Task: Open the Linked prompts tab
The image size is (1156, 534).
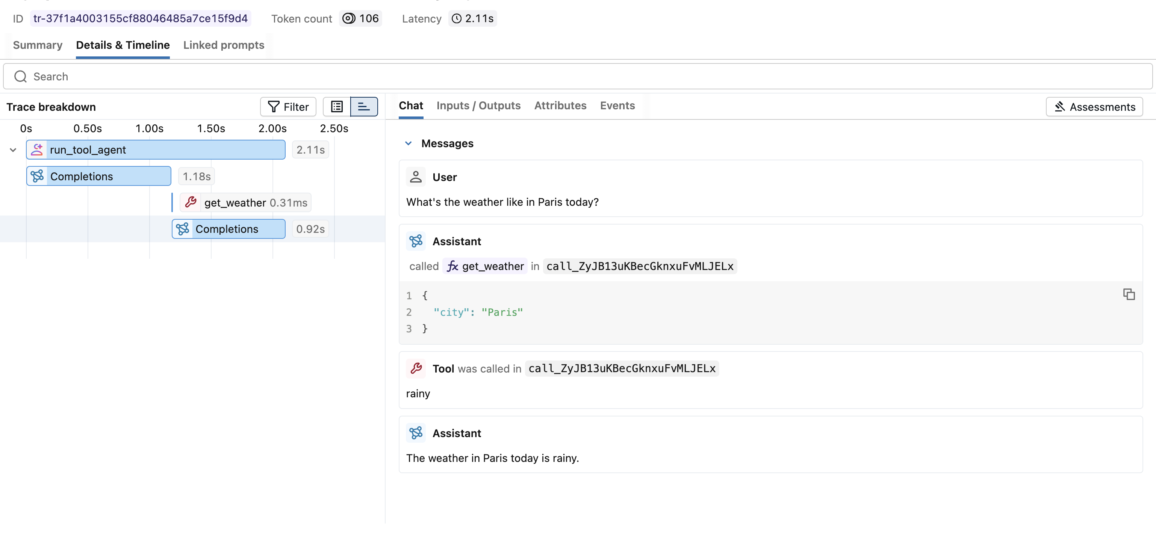Action: (x=224, y=45)
